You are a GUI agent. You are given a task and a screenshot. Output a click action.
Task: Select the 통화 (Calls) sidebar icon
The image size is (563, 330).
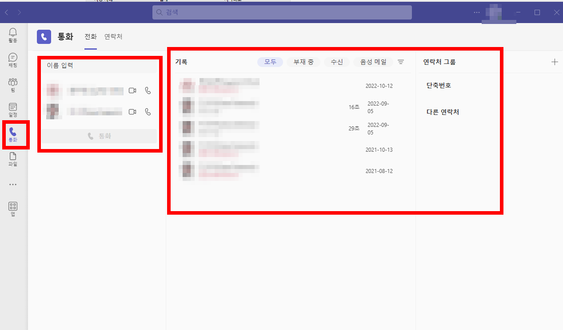[x=12, y=134]
